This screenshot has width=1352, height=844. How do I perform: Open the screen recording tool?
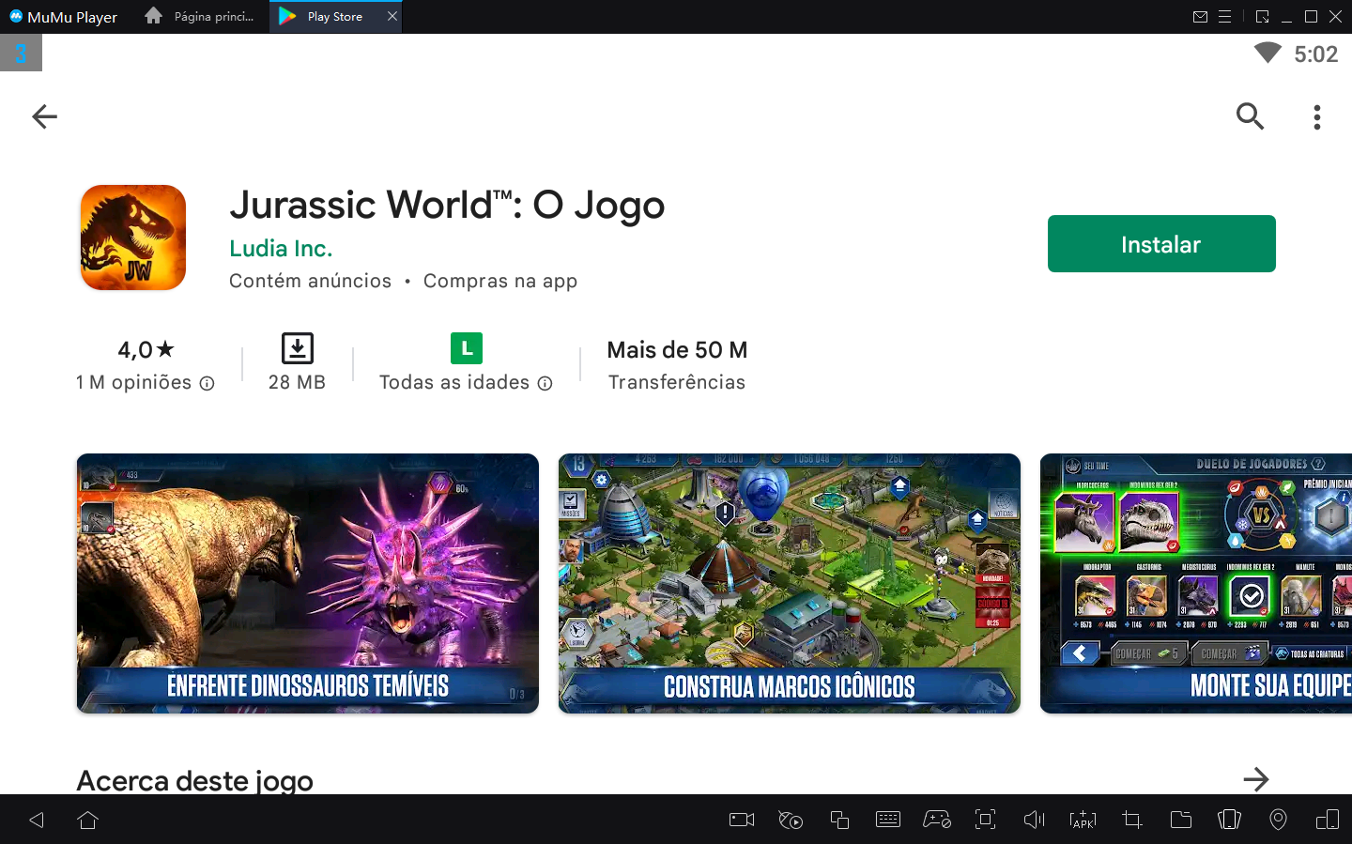741,820
